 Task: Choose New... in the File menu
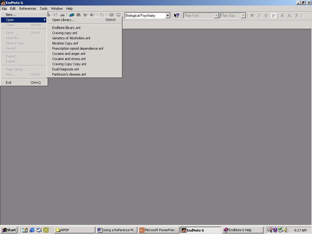point(24,15)
